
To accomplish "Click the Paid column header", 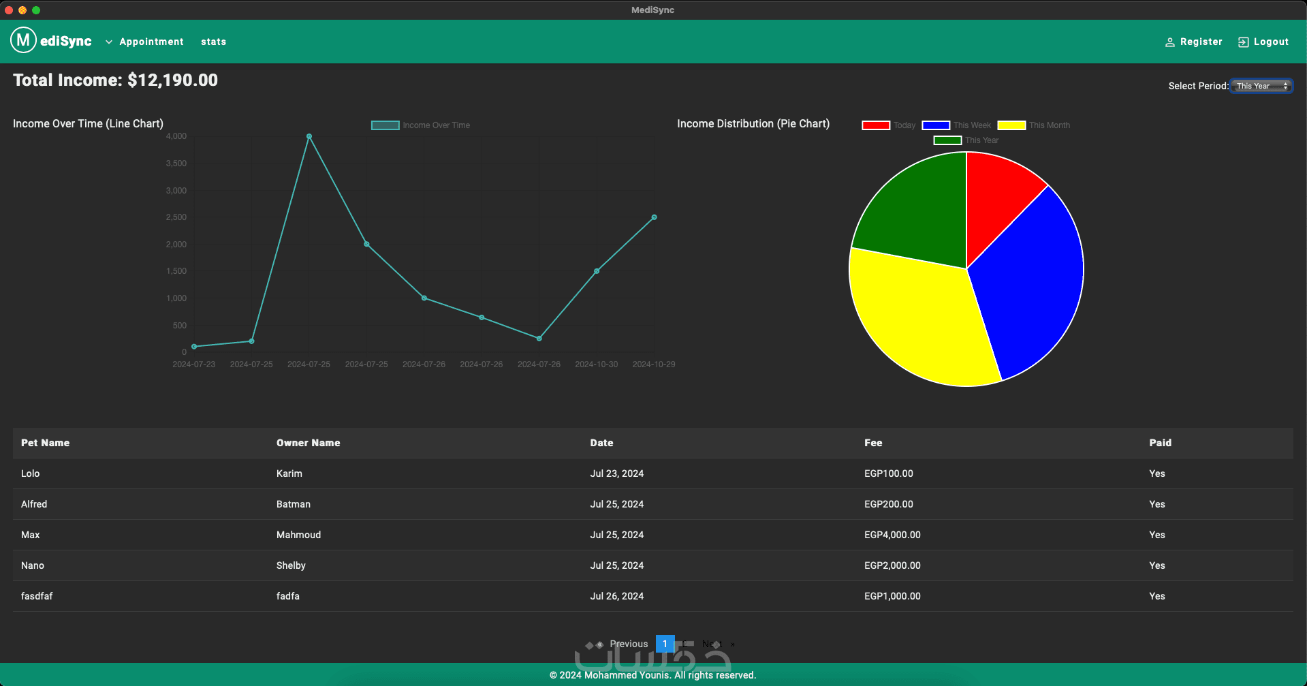I will [1160, 443].
